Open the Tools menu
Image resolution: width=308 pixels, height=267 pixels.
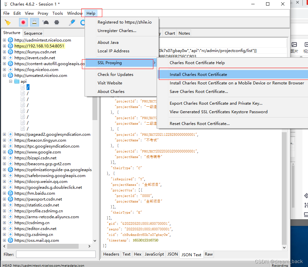(x=58, y=13)
